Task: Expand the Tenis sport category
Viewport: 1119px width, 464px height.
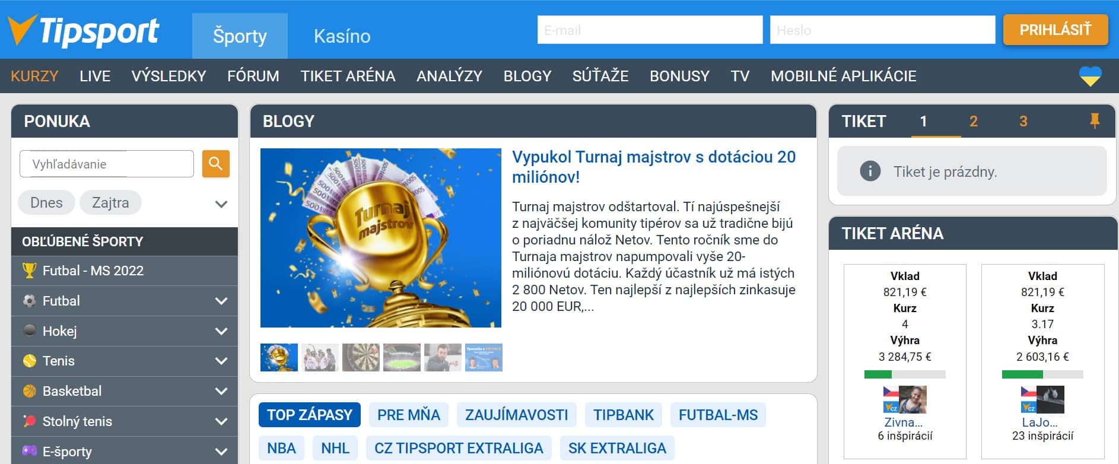Action: 221,361
